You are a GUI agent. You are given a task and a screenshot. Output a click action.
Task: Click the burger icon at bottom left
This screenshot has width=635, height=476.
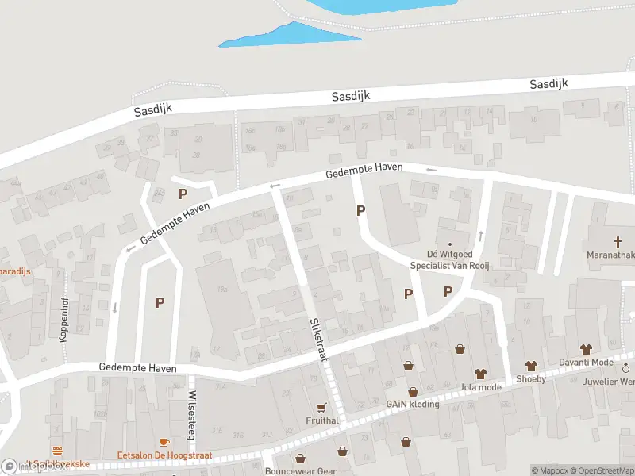coord(57,450)
